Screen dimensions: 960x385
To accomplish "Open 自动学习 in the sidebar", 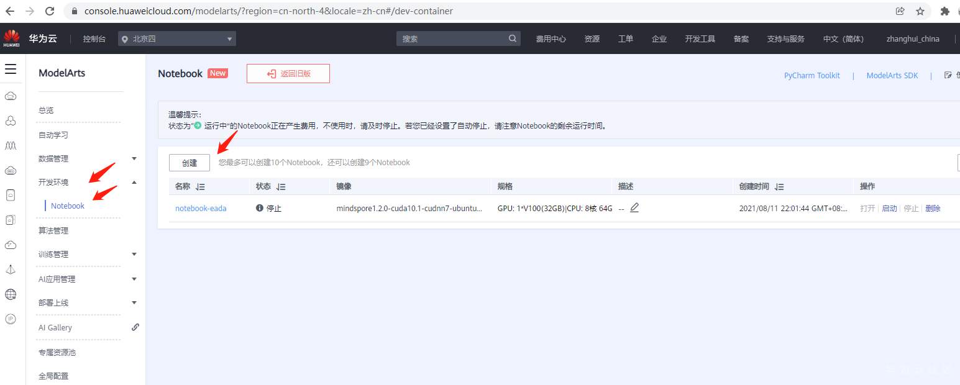I will (x=53, y=135).
